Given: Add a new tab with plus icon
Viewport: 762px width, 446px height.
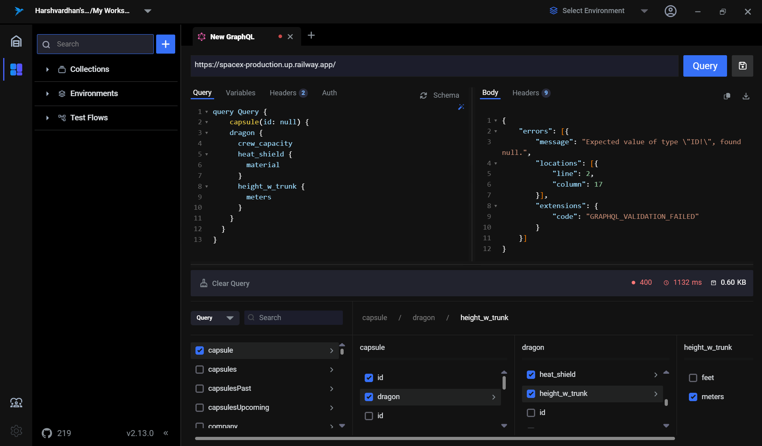Looking at the screenshot, I should tap(311, 35).
